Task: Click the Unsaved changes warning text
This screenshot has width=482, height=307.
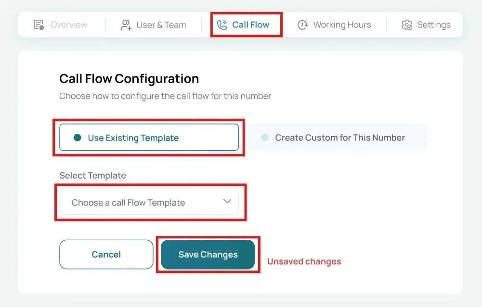Action: [304, 261]
